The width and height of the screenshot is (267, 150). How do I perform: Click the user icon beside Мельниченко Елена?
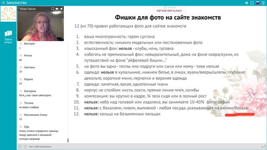coord(21,115)
